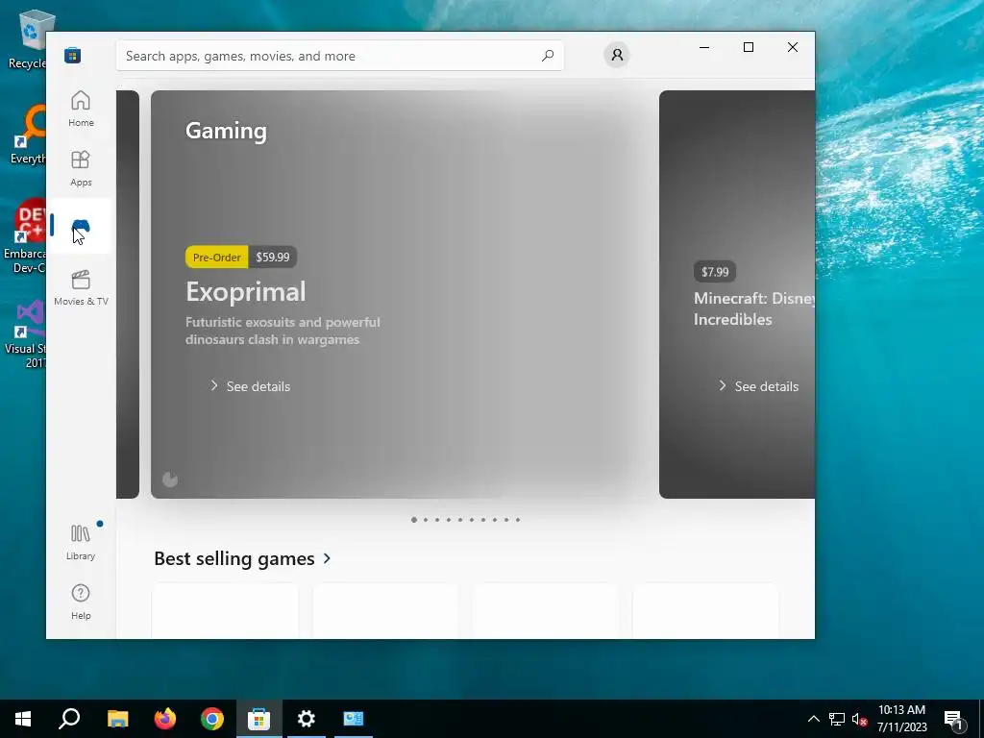Image resolution: width=984 pixels, height=738 pixels.
Task: Select the Recycle Bin desktop icon
Action: click(27, 39)
